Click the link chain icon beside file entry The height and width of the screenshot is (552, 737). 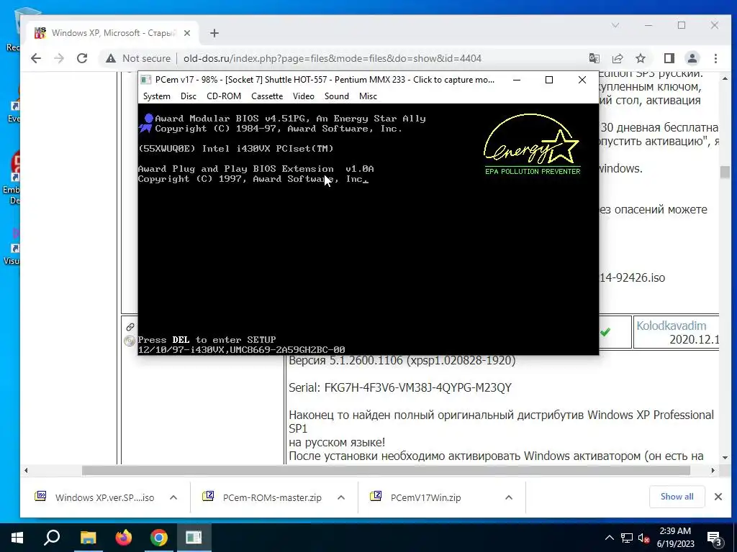pos(130,327)
